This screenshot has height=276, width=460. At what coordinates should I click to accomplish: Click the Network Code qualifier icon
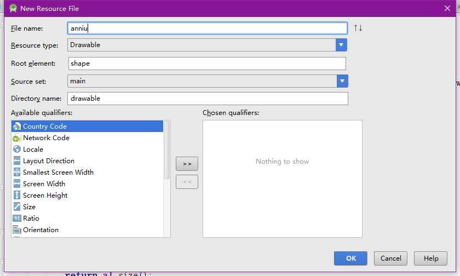click(17, 138)
